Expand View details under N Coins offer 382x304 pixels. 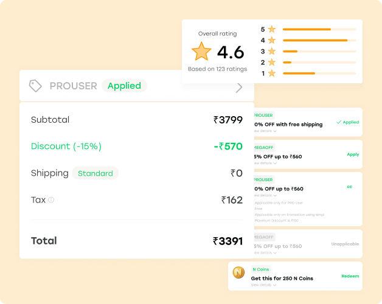263,285
